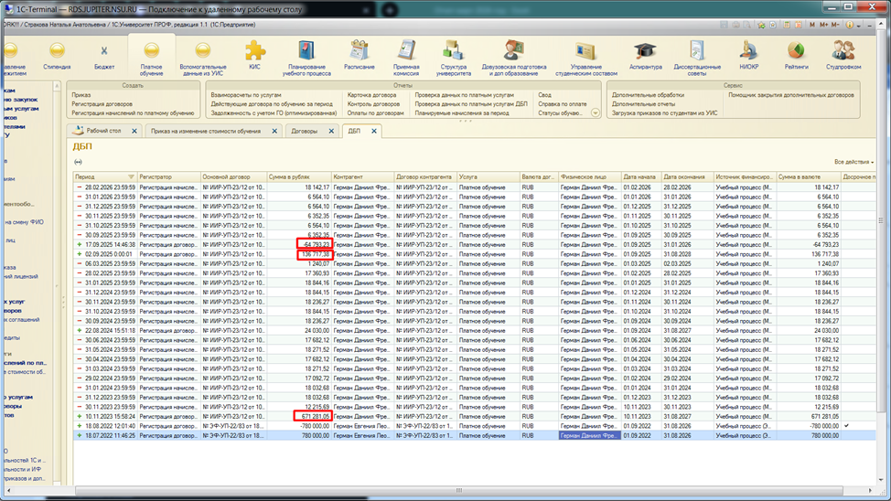Image resolution: width=891 pixels, height=501 pixels.
Task: Open the Справка по оплате report
Action: pos(563,104)
